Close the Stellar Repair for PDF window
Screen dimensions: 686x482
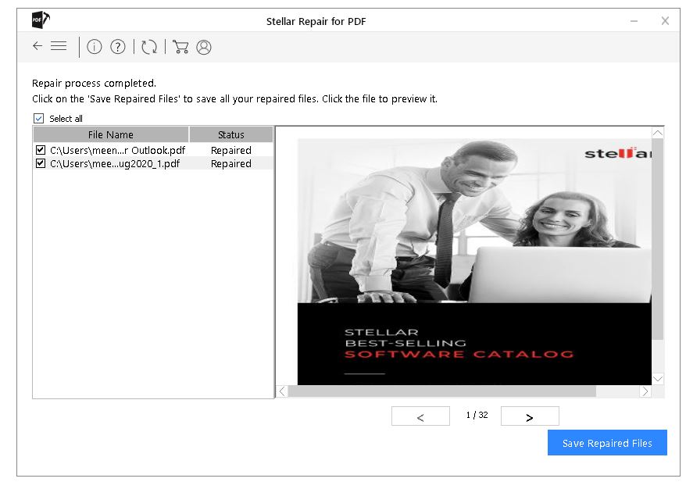[665, 21]
